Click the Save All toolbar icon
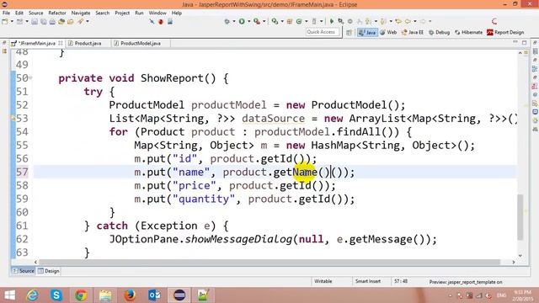This screenshot has width=539, height=303. tap(43, 22)
